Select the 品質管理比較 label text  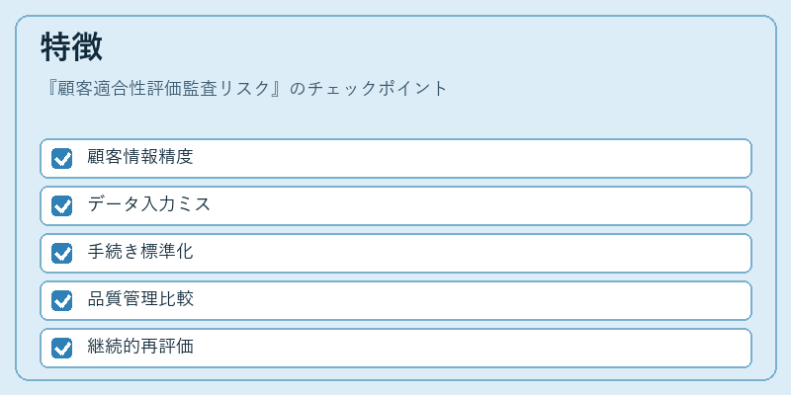pos(140,300)
